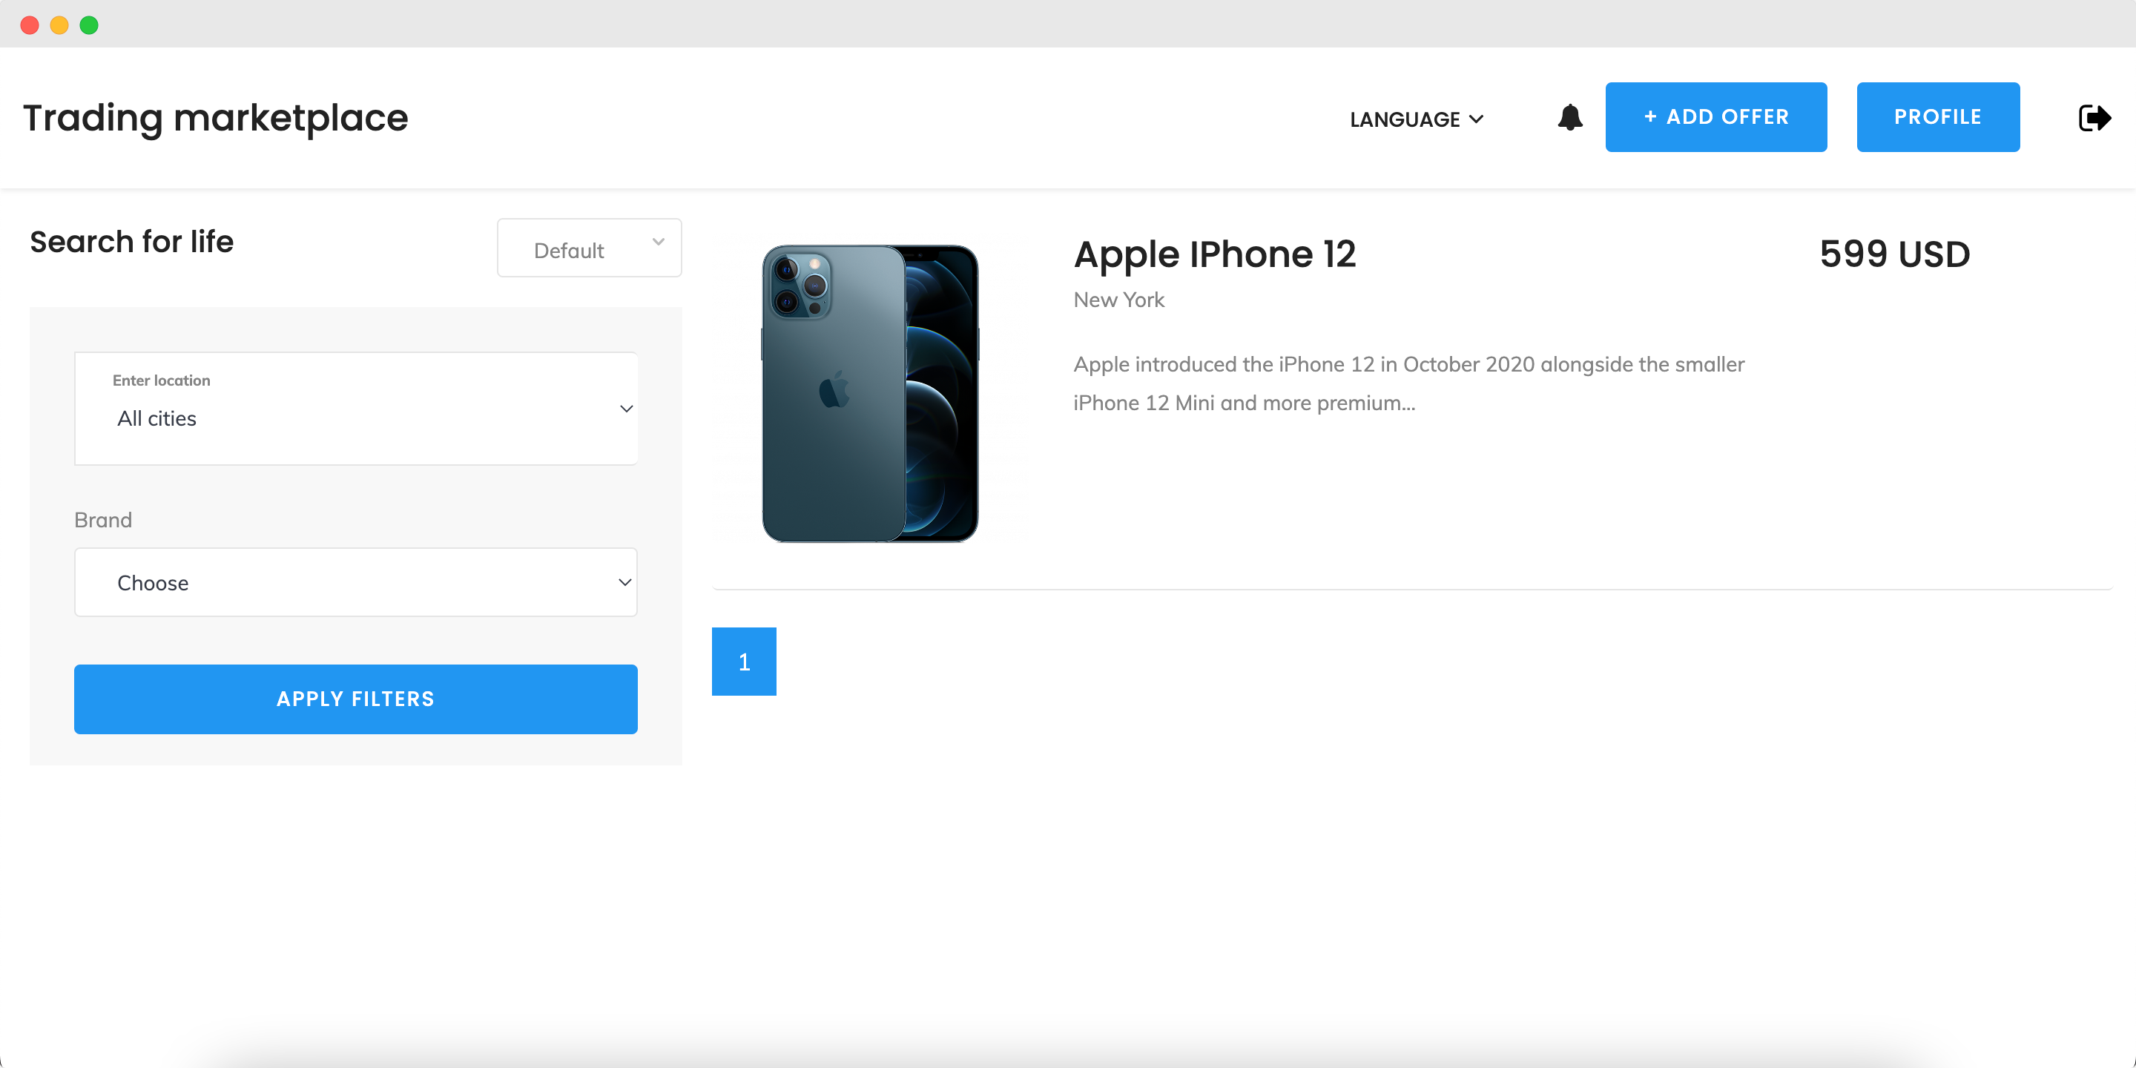Click the Add Offer button
The image size is (2136, 1068).
1715,117
